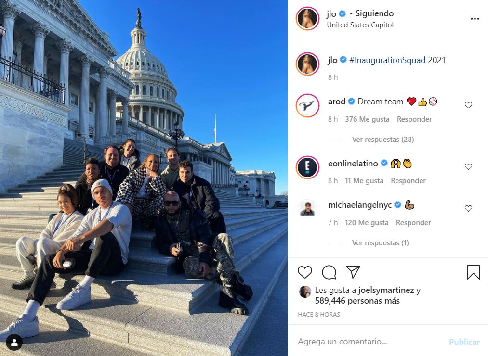Click the Publicar button

(x=464, y=342)
